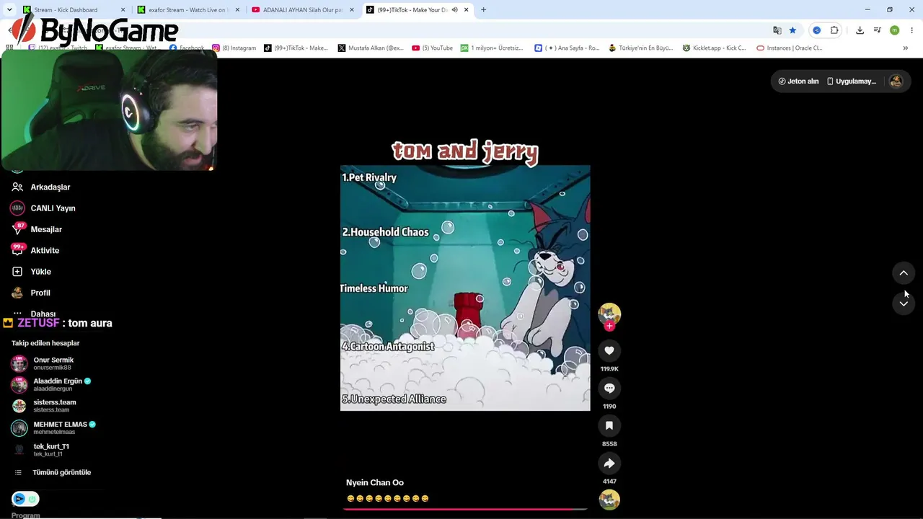Open the Extensions puzzle menu

coord(834,30)
